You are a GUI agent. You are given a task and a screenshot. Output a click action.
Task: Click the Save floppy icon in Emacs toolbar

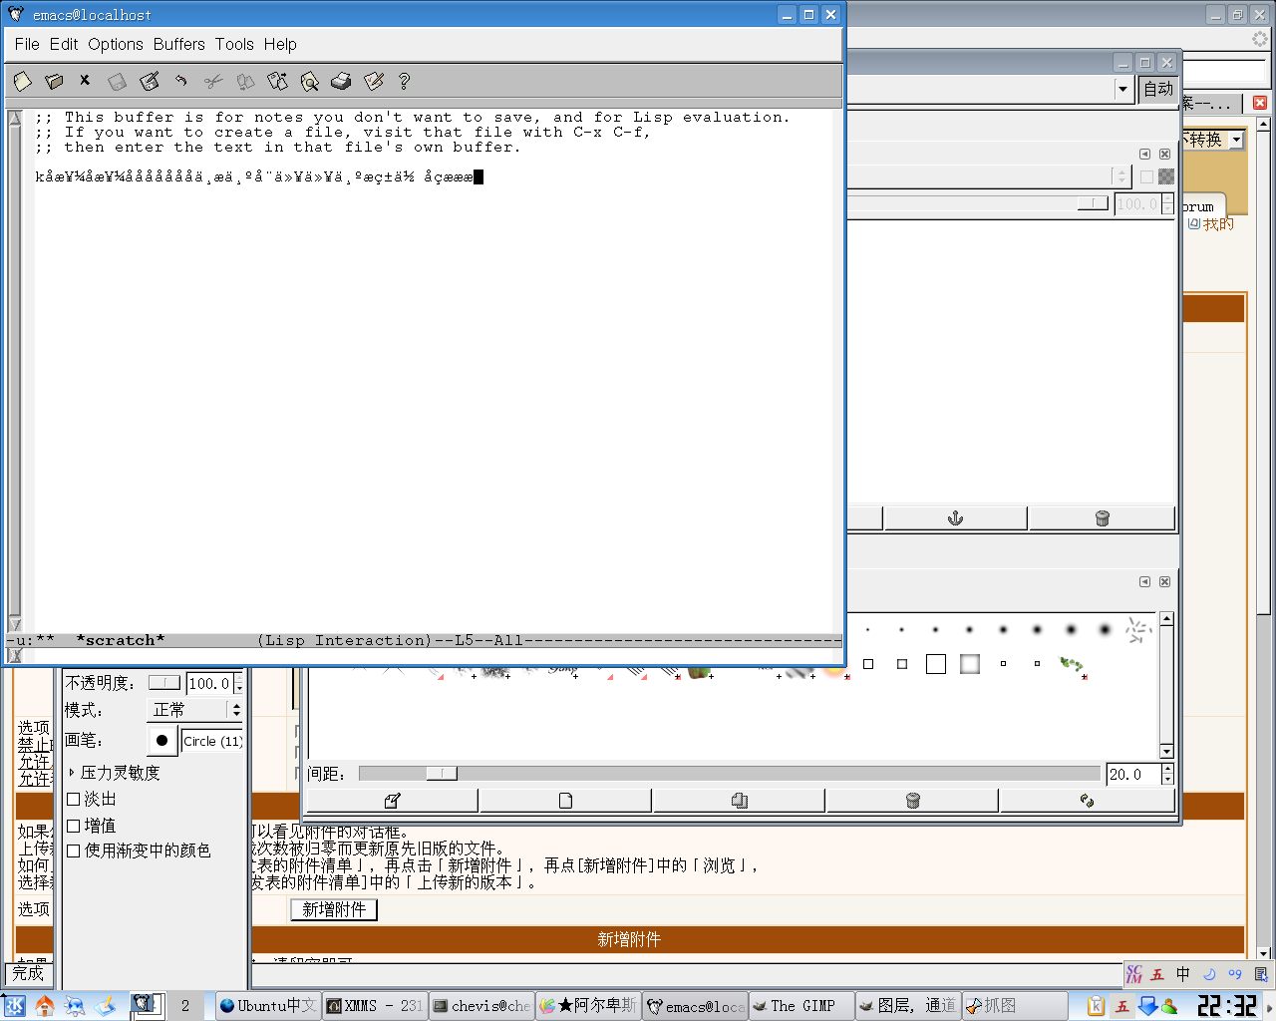[x=118, y=82]
